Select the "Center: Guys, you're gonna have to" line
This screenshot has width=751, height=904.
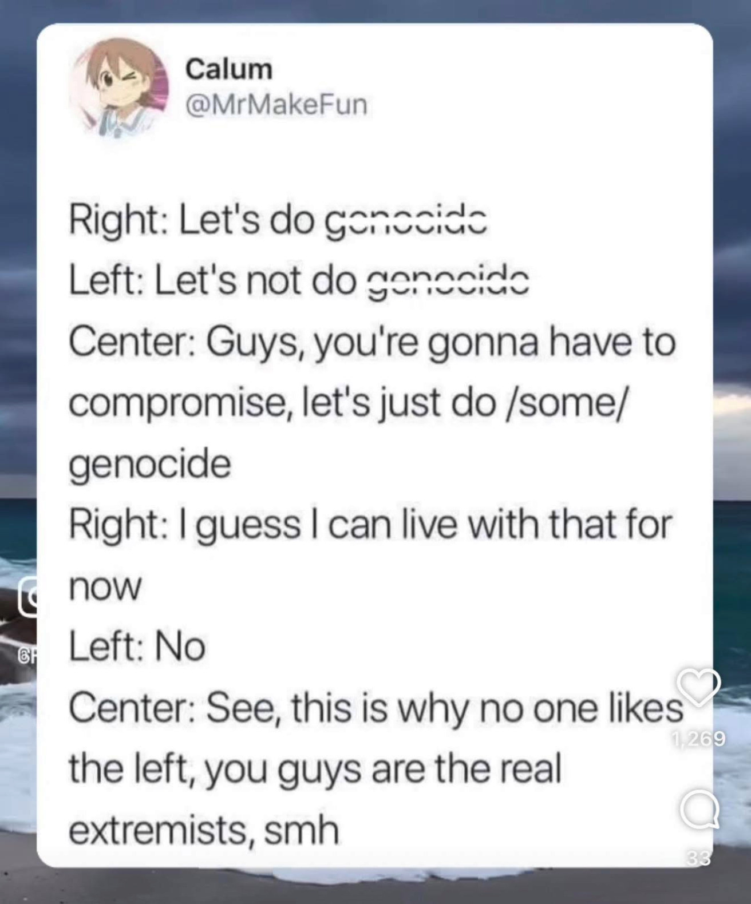373,343
